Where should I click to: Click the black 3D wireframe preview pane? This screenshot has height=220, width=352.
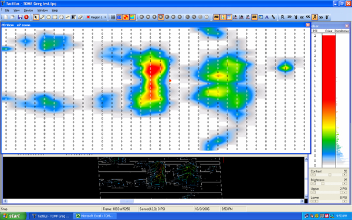point(154,178)
